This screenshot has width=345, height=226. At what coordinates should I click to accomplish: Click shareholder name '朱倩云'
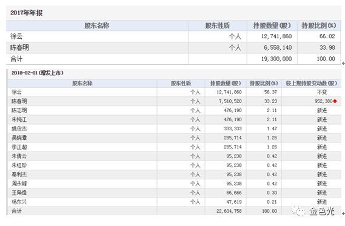point(19,156)
